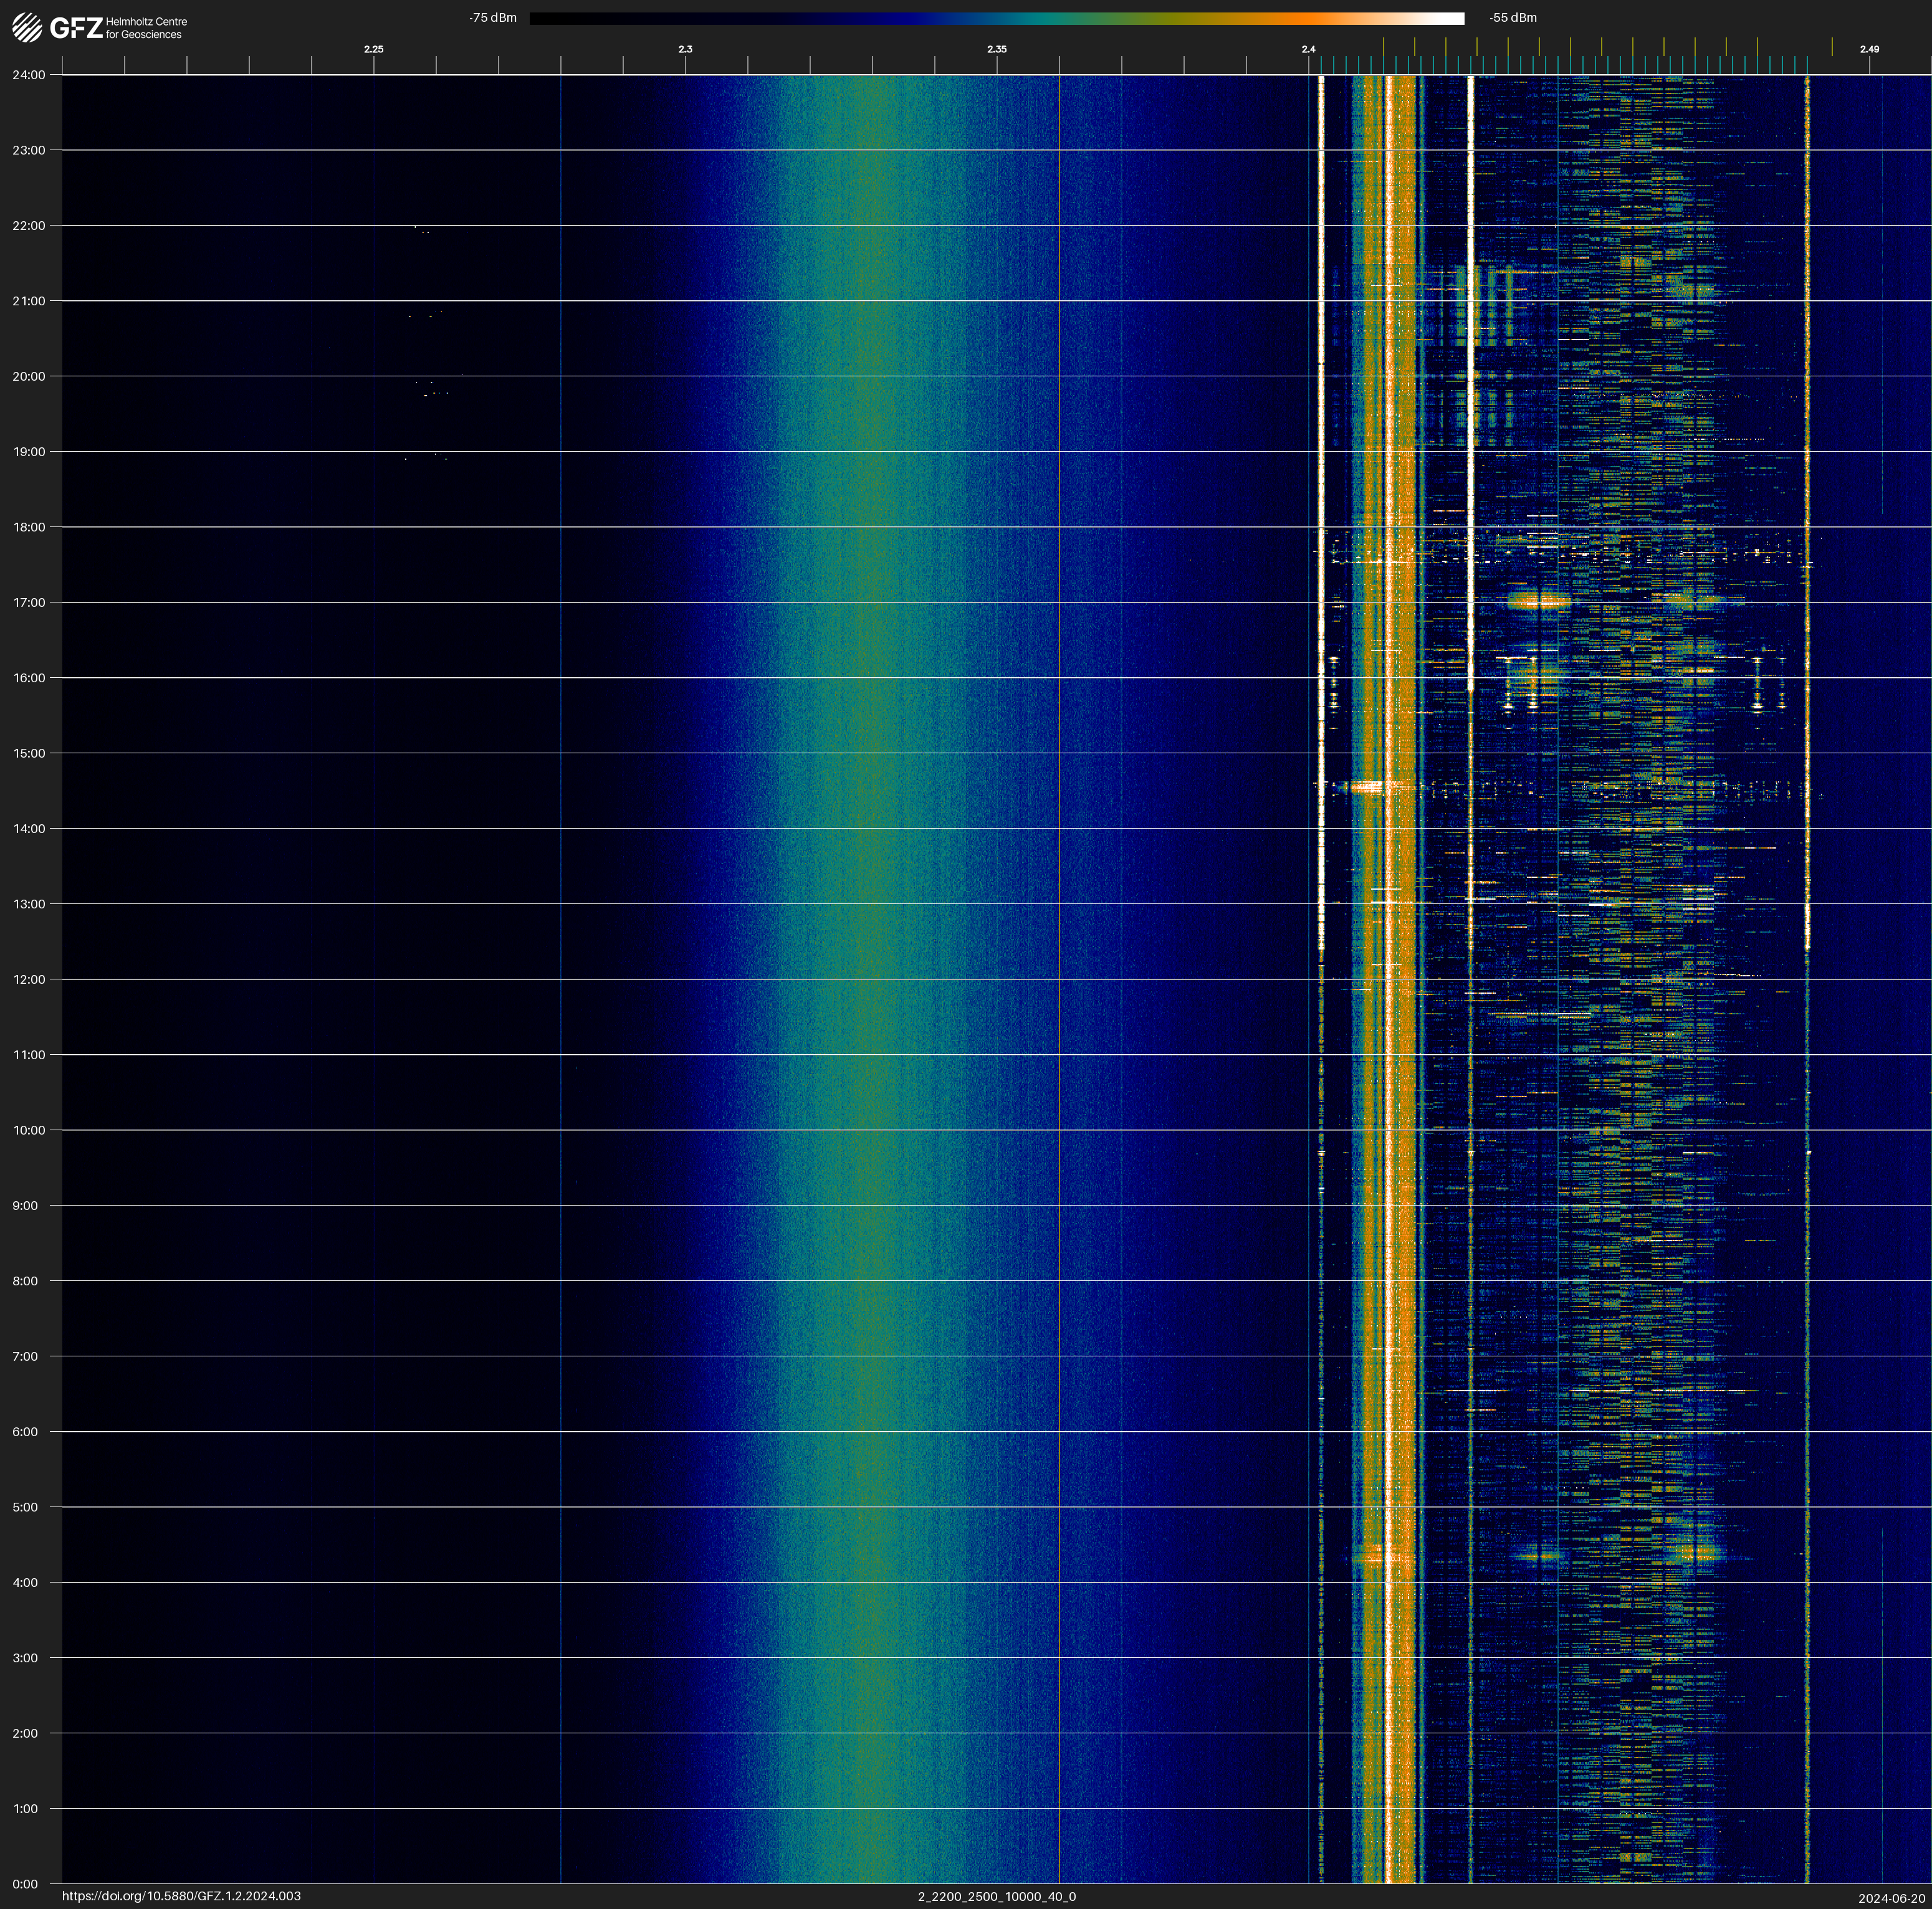Select the 2.3 frequency axis label
The height and width of the screenshot is (1909, 1932).
pyautogui.click(x=685, y=49)
